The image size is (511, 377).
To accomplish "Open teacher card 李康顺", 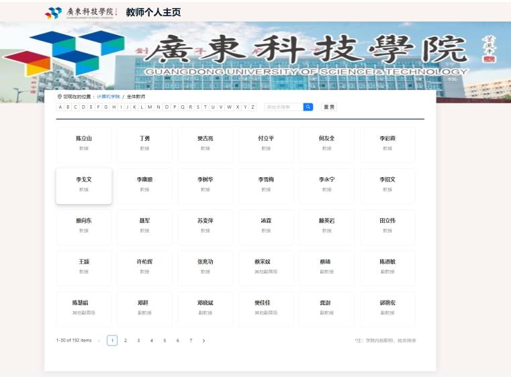I will click(144, 186).
